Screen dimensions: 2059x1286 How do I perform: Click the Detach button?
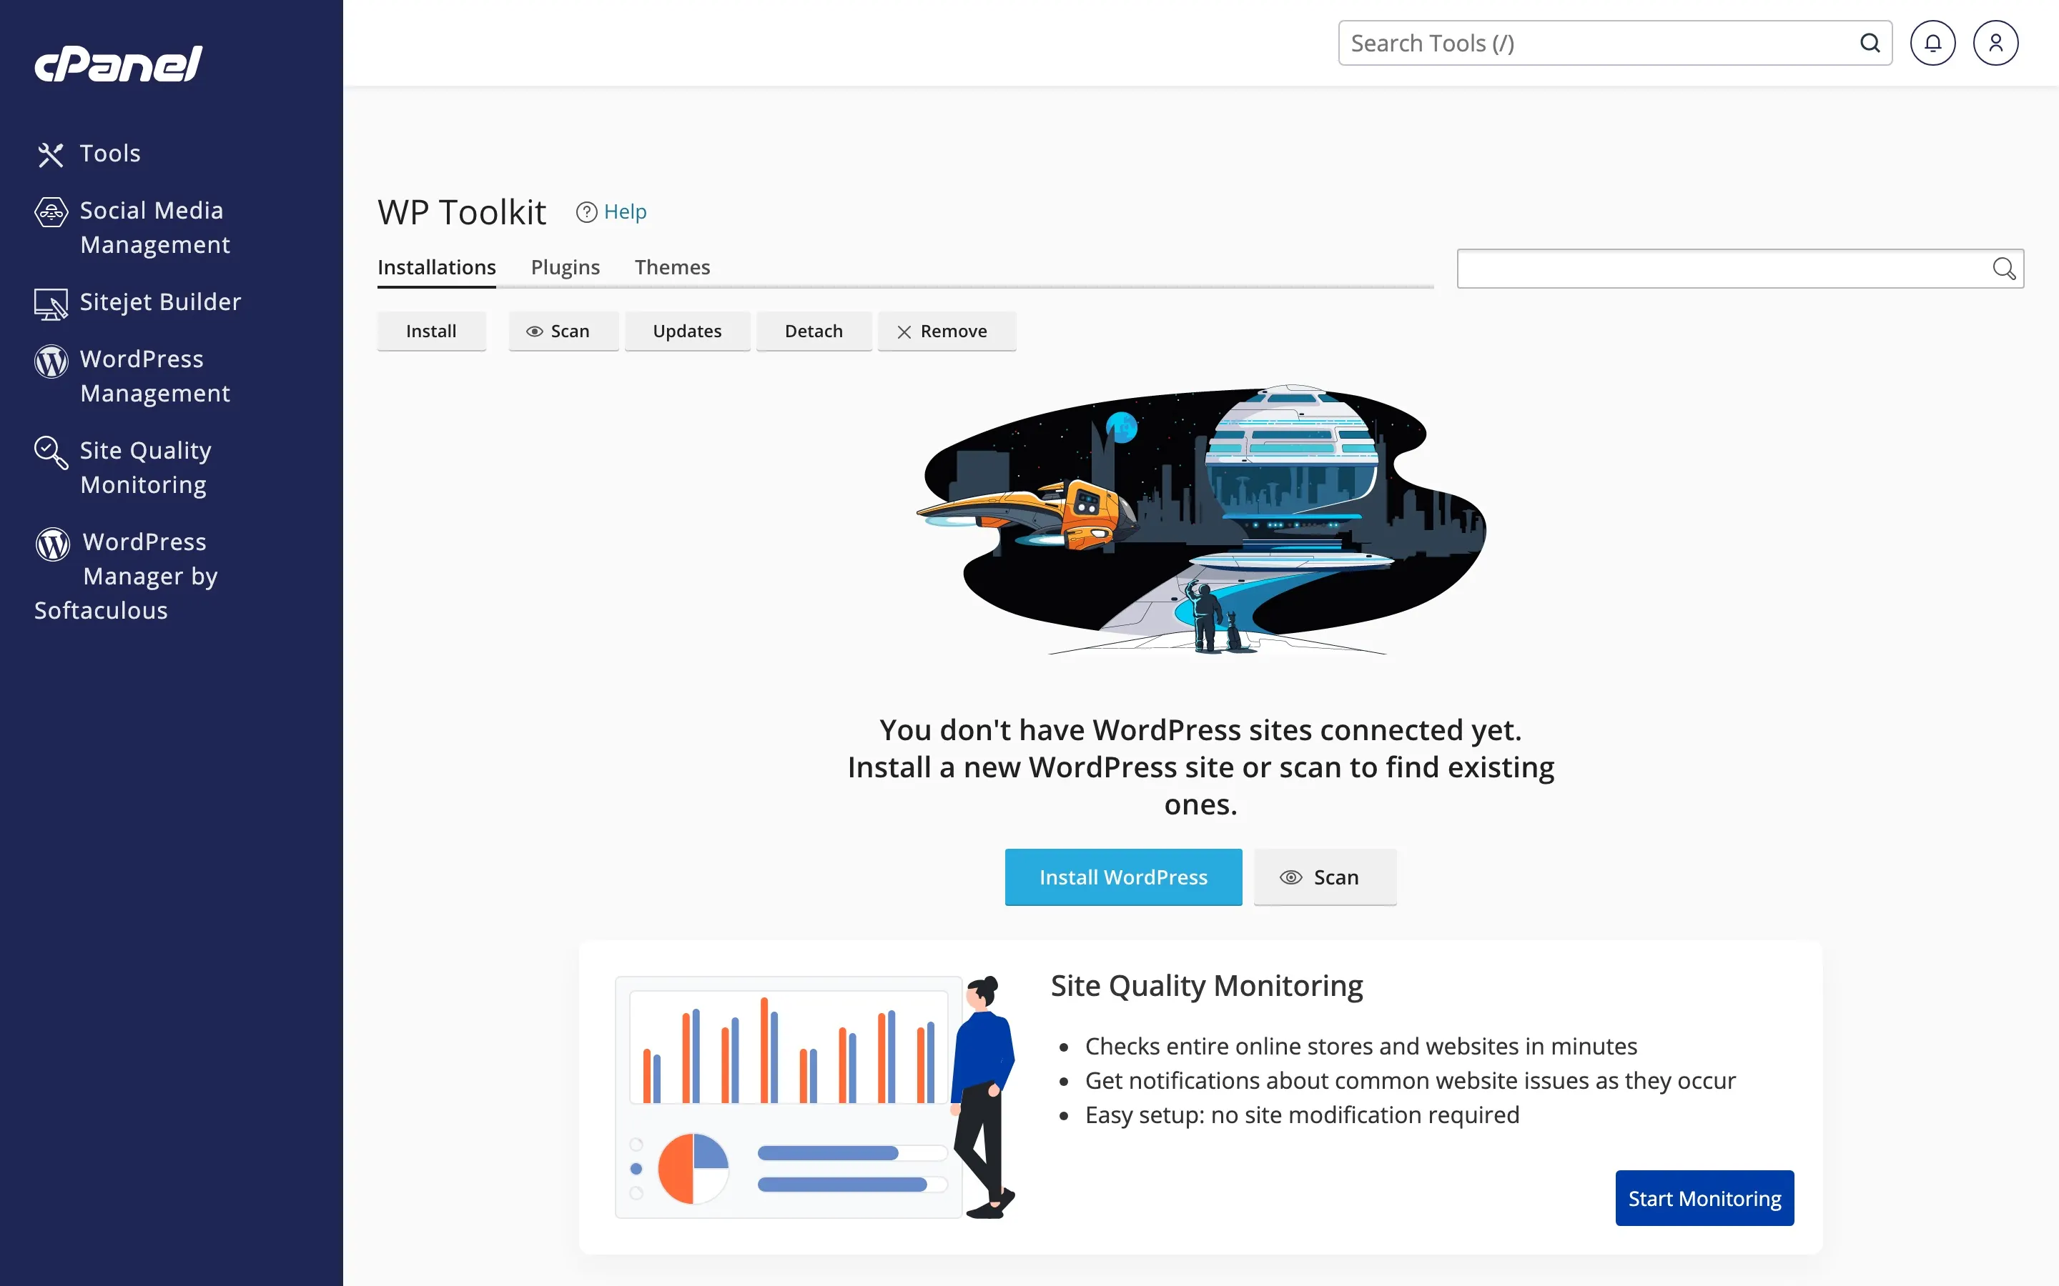click(814, 331)
